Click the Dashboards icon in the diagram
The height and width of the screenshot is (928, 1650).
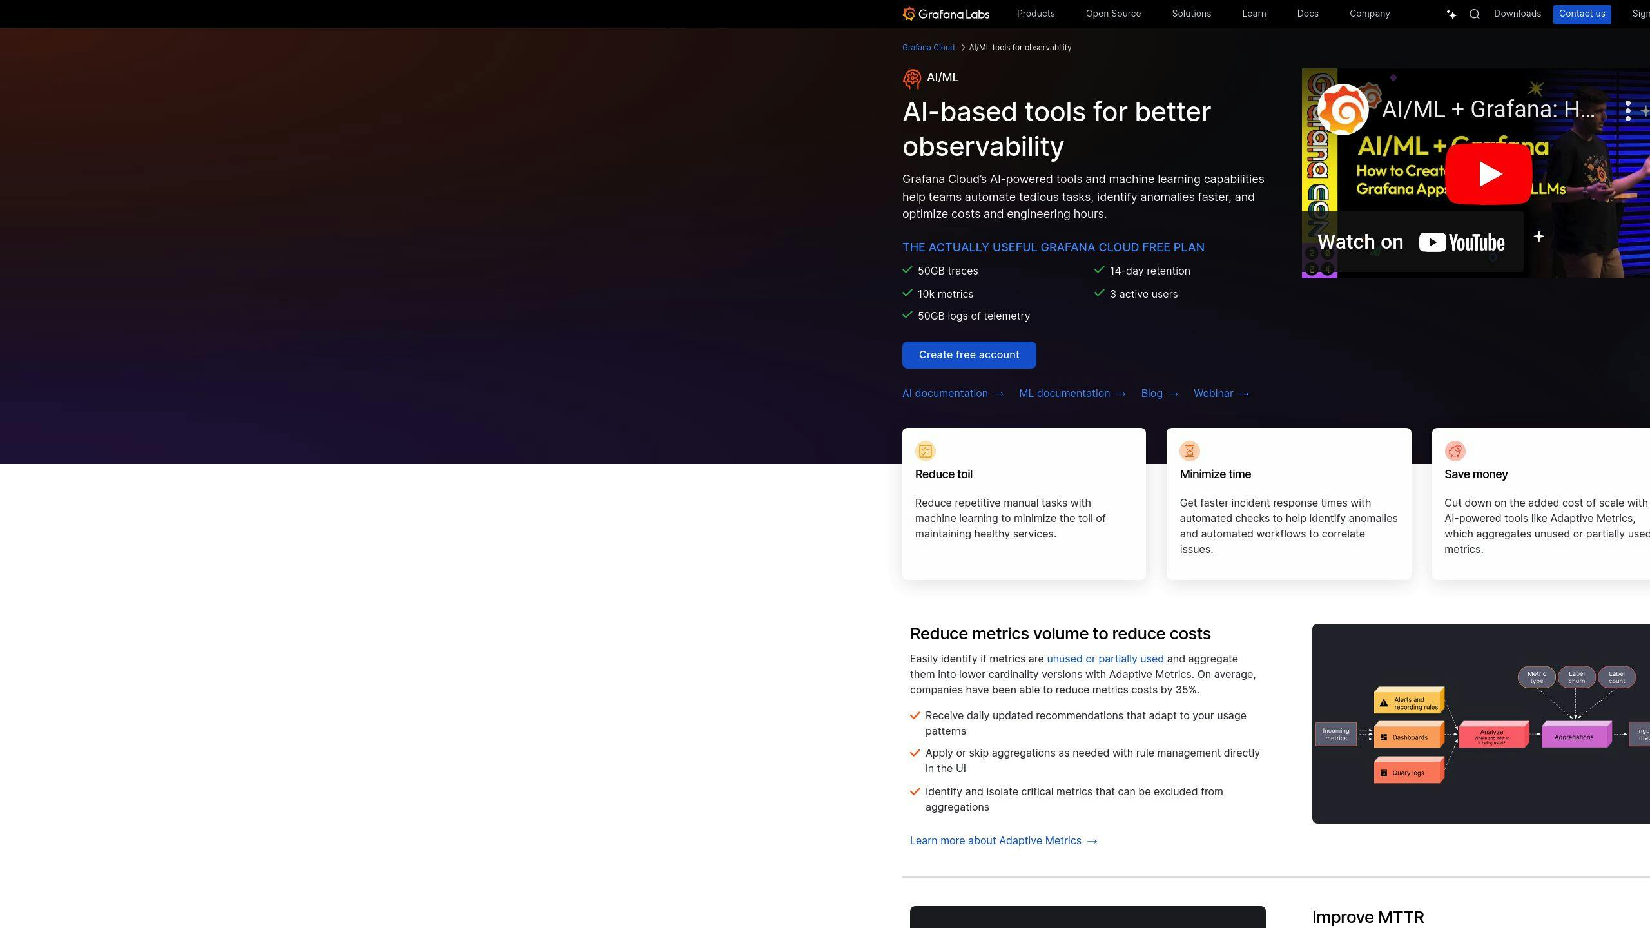pos(1384,737)
